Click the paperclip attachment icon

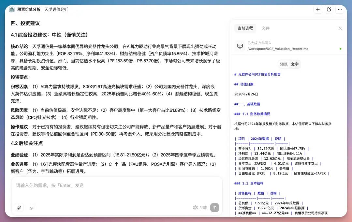(19, 208)
